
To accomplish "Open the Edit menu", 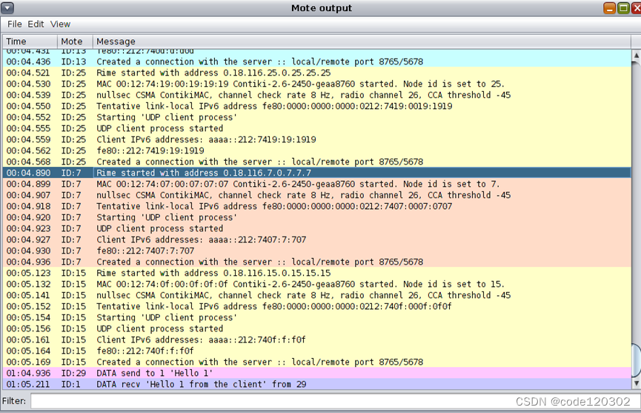I will click(36, 24).
